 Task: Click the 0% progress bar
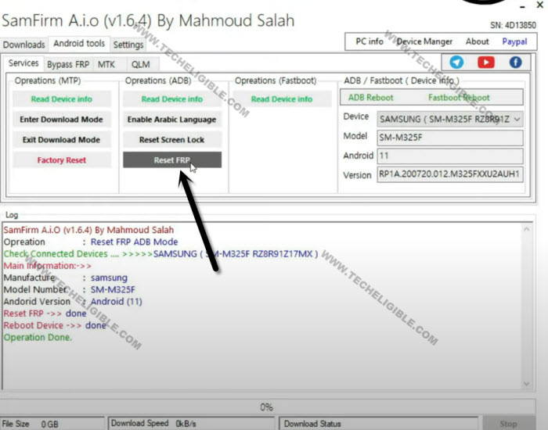(268, 407)
